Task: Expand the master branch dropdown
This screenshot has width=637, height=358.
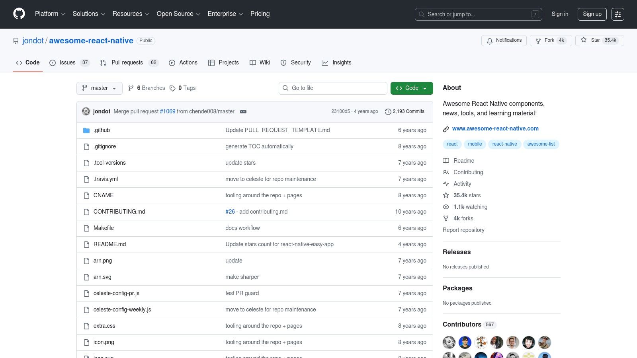Action: pos(100,88)
